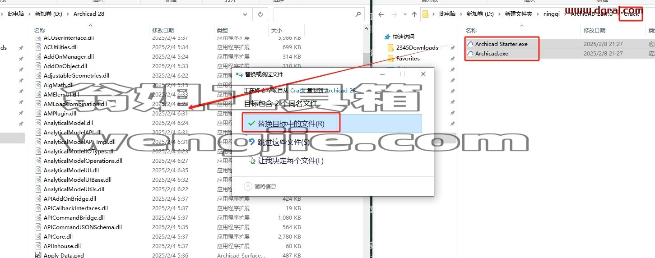
Task: Sort by 大小 column in left Explorer
Action: 276,30
